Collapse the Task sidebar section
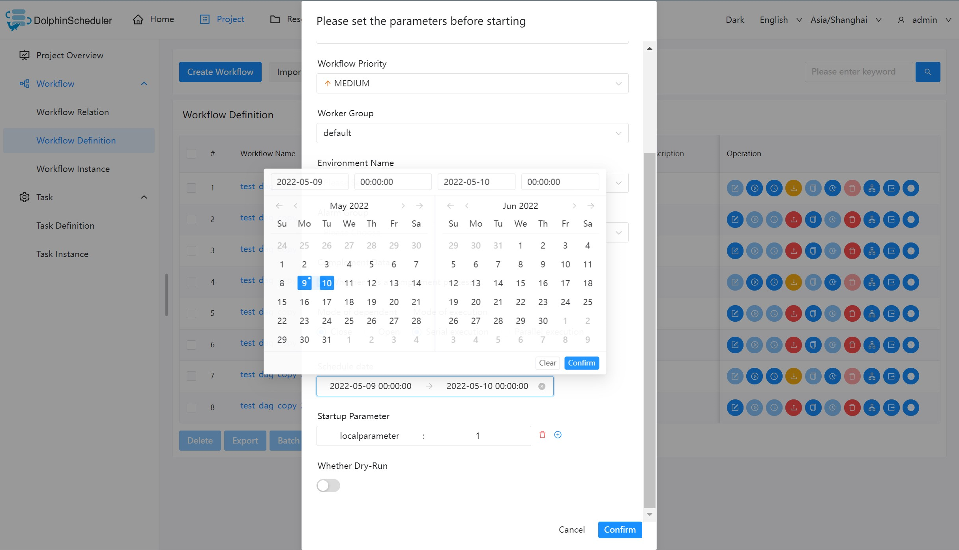This screenshot has width=959, height=550. [144, 197]
